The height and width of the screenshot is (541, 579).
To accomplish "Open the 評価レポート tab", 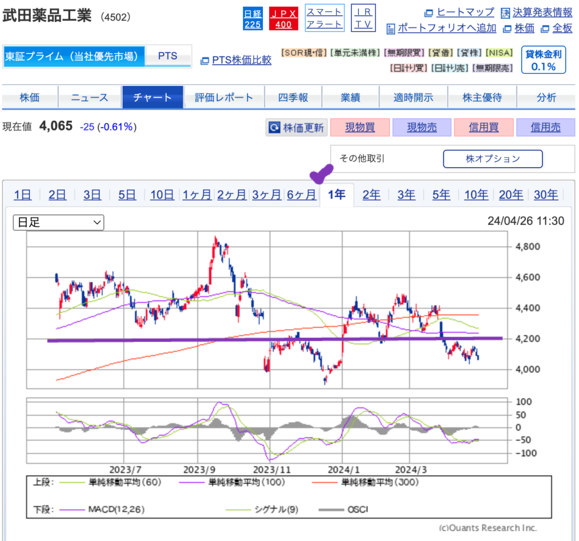I will 224,97.
